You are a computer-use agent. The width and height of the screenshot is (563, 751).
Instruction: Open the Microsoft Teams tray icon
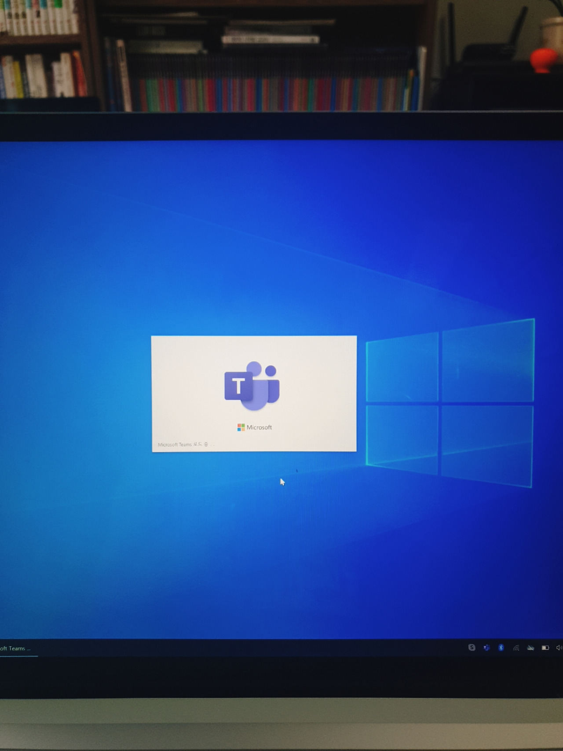[486, 648]
